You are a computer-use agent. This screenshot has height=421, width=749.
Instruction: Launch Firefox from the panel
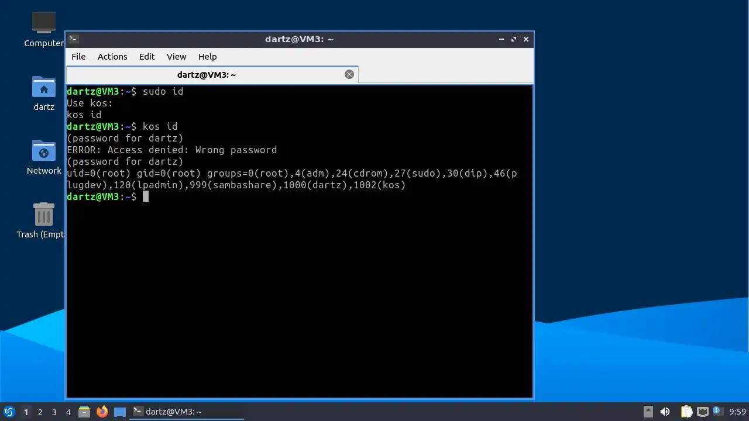(x=102, y=412)
